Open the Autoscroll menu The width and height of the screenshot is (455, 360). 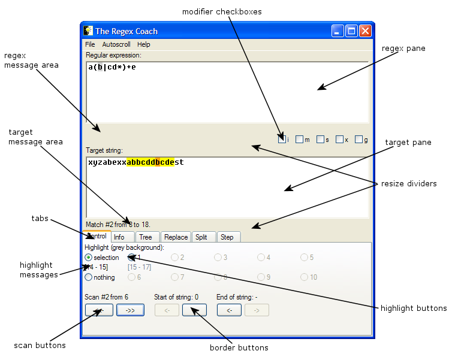(x=116, y=44)
